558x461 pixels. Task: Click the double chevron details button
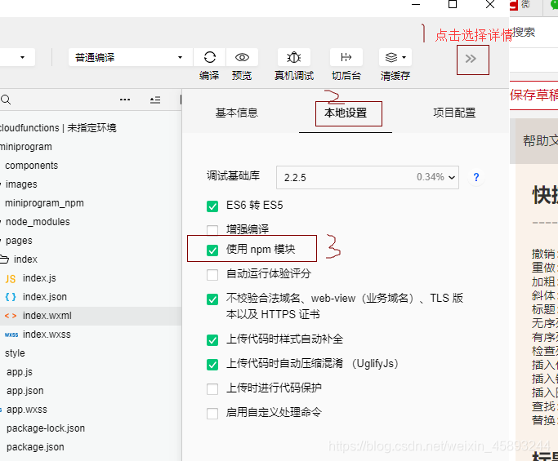point(471,59)
